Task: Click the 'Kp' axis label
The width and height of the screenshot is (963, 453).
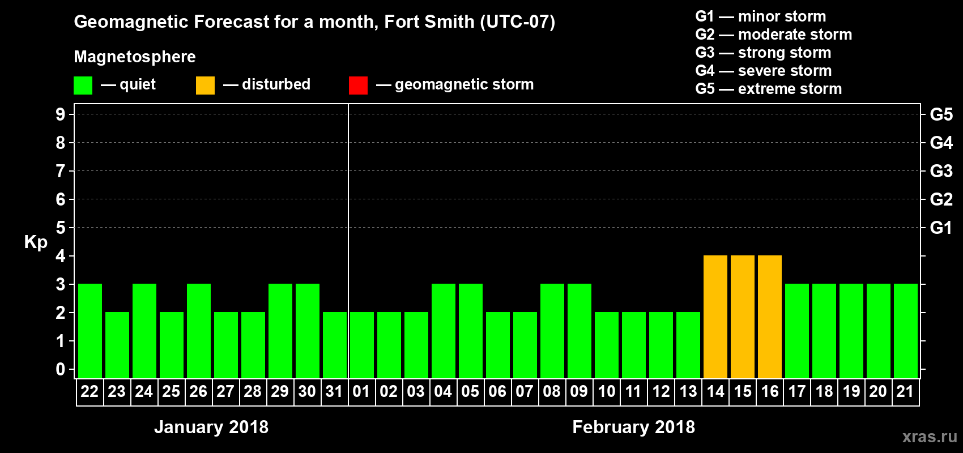Action: (36, 242)
